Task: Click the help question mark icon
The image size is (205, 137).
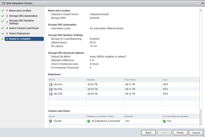Action: point(198,3)
